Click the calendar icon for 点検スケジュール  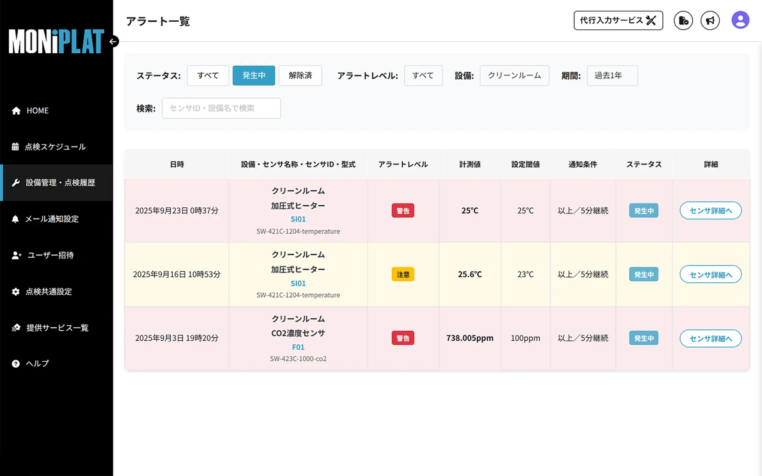[x=15, y=147]
